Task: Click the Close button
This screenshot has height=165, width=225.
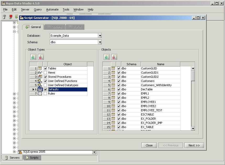Action: (x=149, y=145)
